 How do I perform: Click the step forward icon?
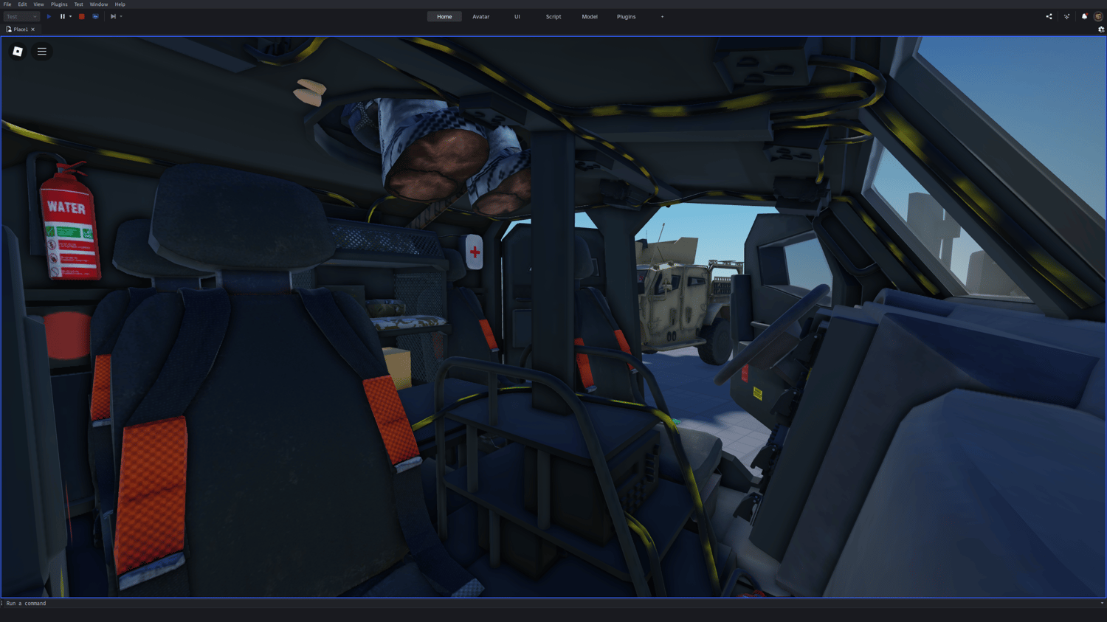point(113,16)
